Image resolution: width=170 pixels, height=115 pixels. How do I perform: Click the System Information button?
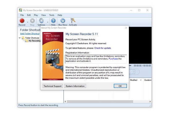click(75, 86)
